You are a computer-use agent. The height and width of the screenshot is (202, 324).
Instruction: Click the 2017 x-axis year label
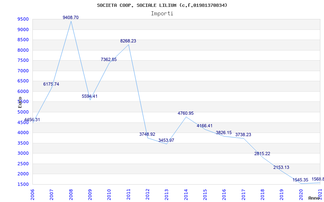coord(243,195)
